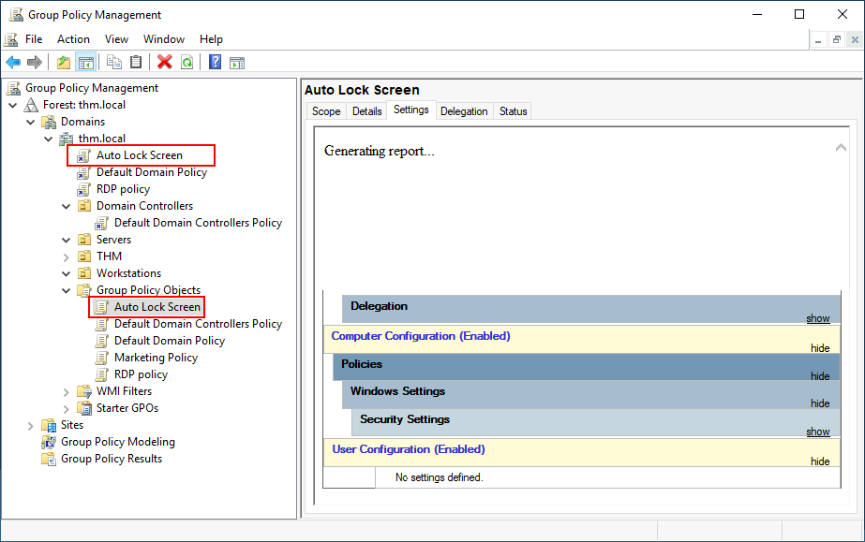Click the forward navigation arrow
Screen dimensions: 865x542
coord(35,62)
